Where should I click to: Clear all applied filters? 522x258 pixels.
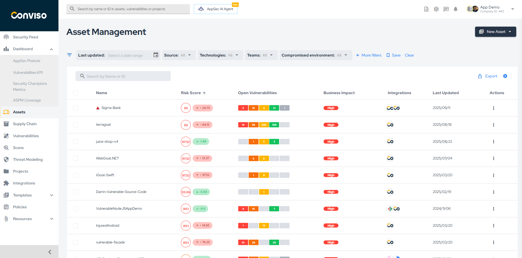(x=409, y=55)
